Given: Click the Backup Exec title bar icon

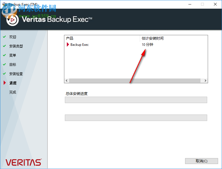Looking at the screenshot, I should pos(4,4).
